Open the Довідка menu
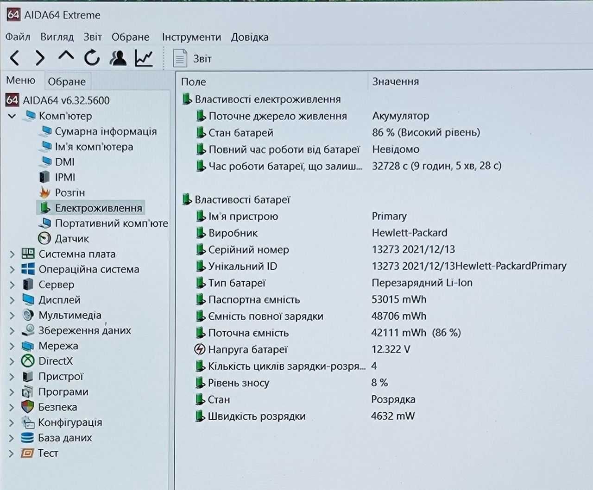 tap(250, 37)
